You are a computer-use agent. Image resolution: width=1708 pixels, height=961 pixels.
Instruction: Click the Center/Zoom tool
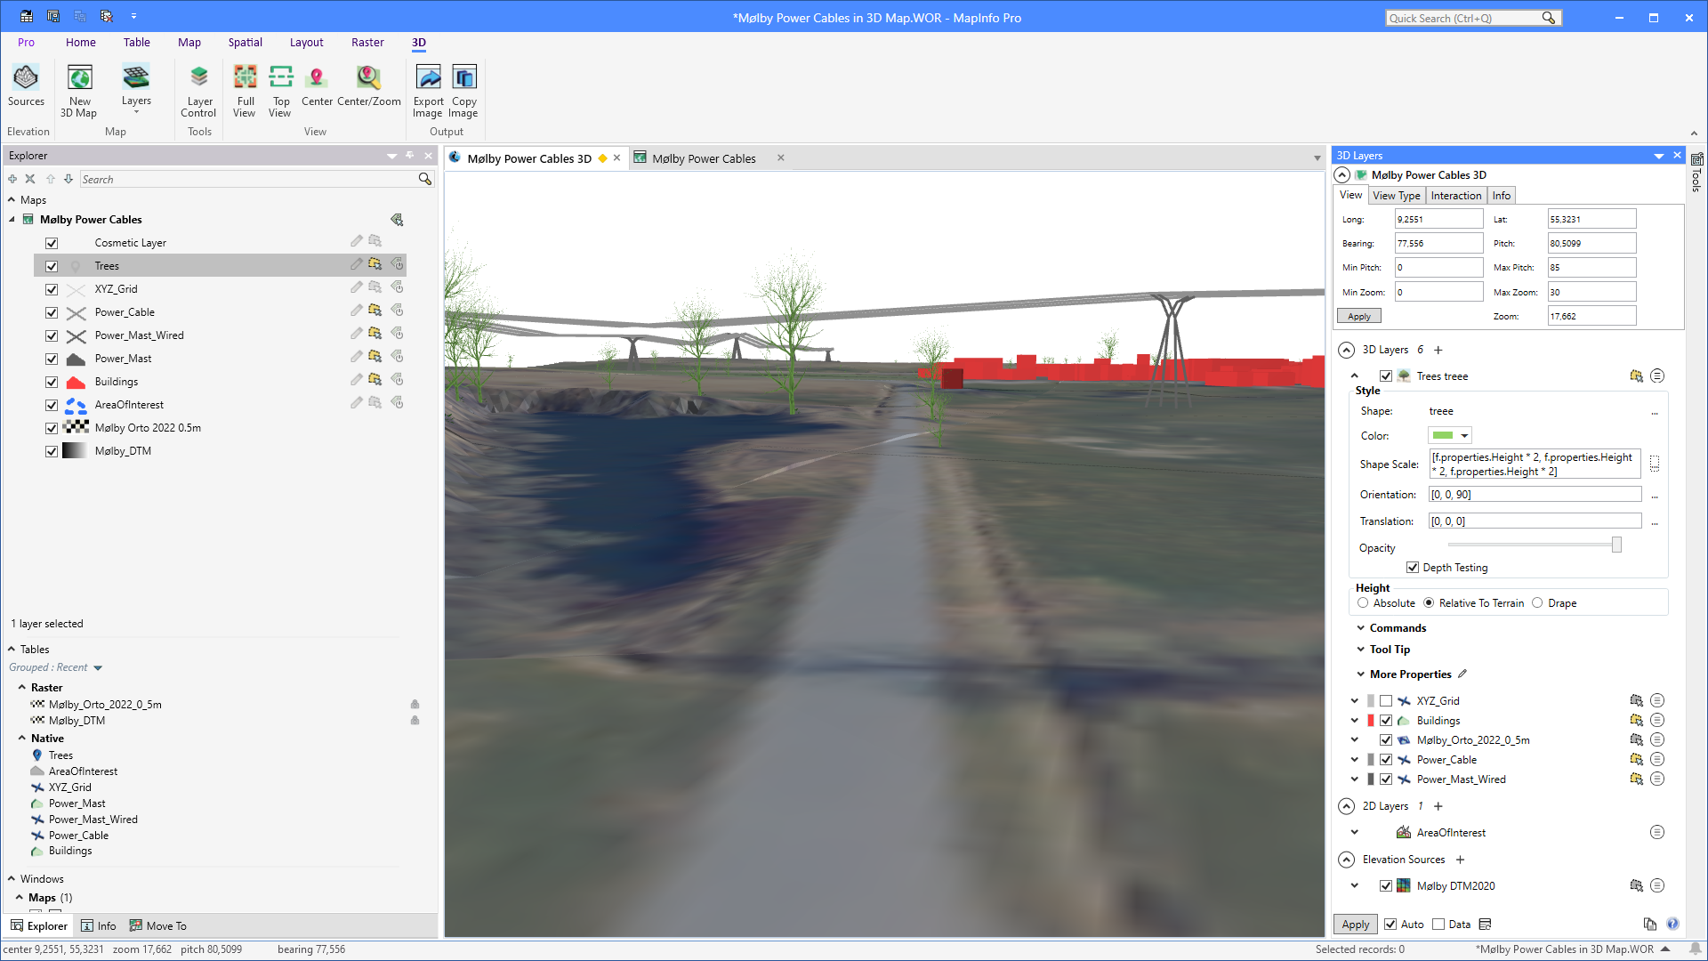coord(367,86)
